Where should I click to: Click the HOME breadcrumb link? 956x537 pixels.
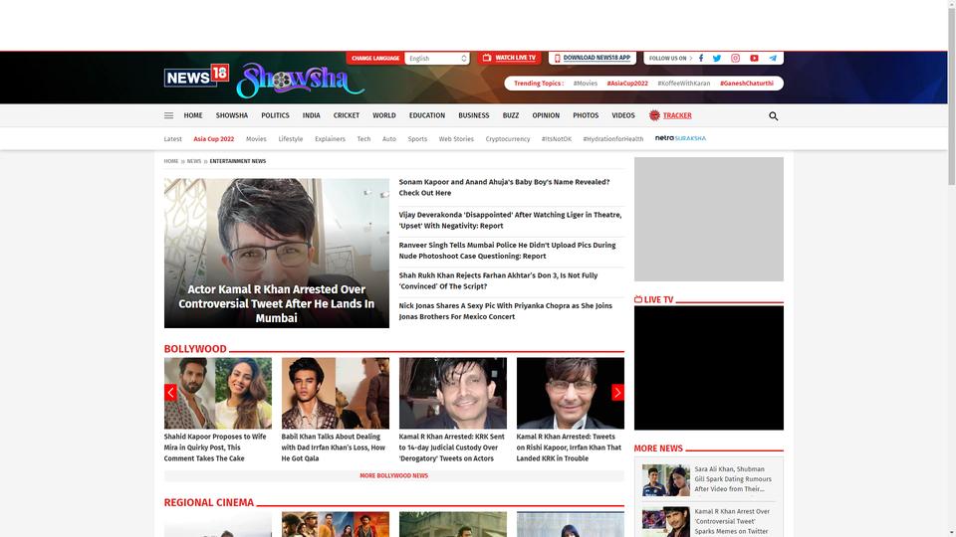(170, 161)
